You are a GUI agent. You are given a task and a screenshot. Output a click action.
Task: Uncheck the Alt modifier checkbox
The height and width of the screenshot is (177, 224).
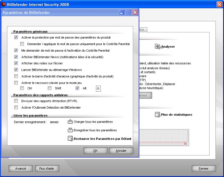pos(77,88)
